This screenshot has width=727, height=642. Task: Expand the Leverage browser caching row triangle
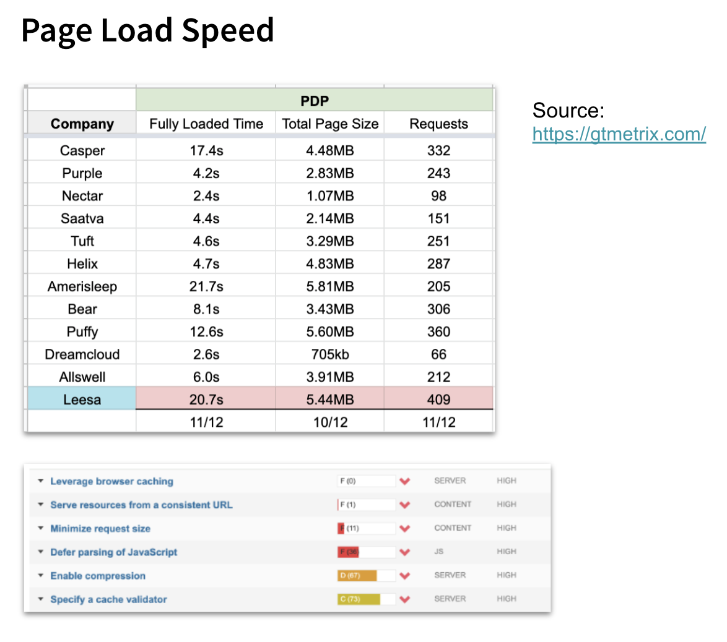point(41,481)
